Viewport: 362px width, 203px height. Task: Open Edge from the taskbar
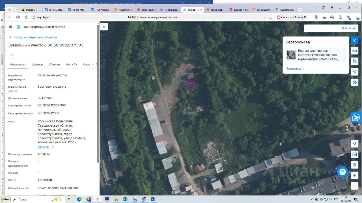tap(79, 199)
